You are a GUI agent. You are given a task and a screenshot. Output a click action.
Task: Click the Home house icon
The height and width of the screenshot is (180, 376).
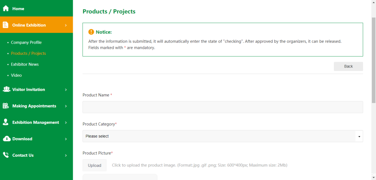pyautogui.click(x=6, y=8)
